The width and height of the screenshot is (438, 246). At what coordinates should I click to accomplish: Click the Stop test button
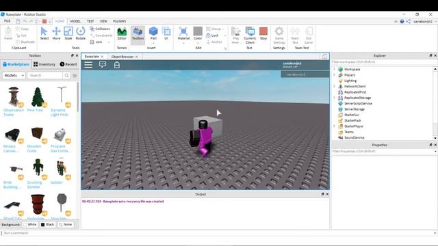point(263,33)
